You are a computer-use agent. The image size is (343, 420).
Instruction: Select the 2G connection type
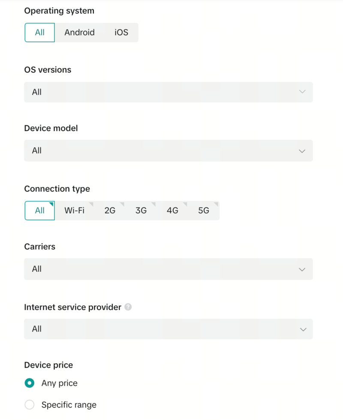110,210
